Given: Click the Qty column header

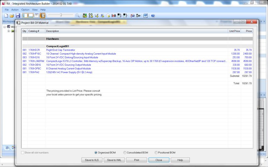Looking at the screenshot, I should pyautogui.click(x=24, y=31).
